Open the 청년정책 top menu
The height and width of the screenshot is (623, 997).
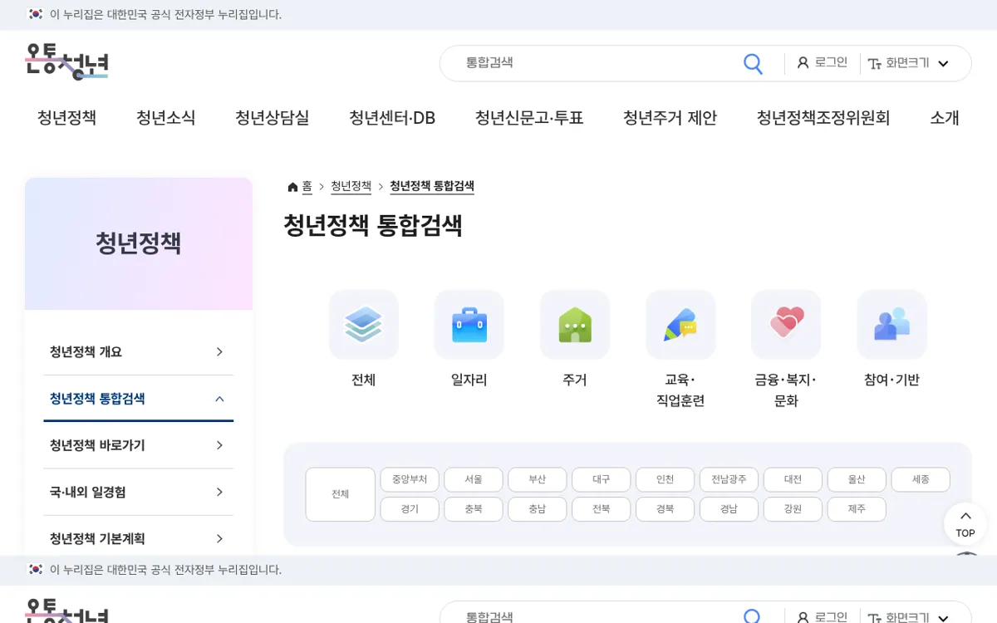click(66, 118)
